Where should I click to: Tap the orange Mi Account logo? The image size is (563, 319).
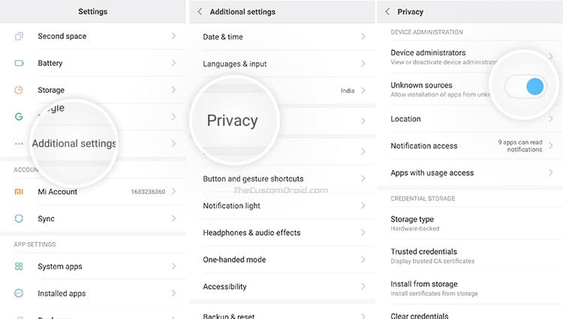[x=19, y=192]
